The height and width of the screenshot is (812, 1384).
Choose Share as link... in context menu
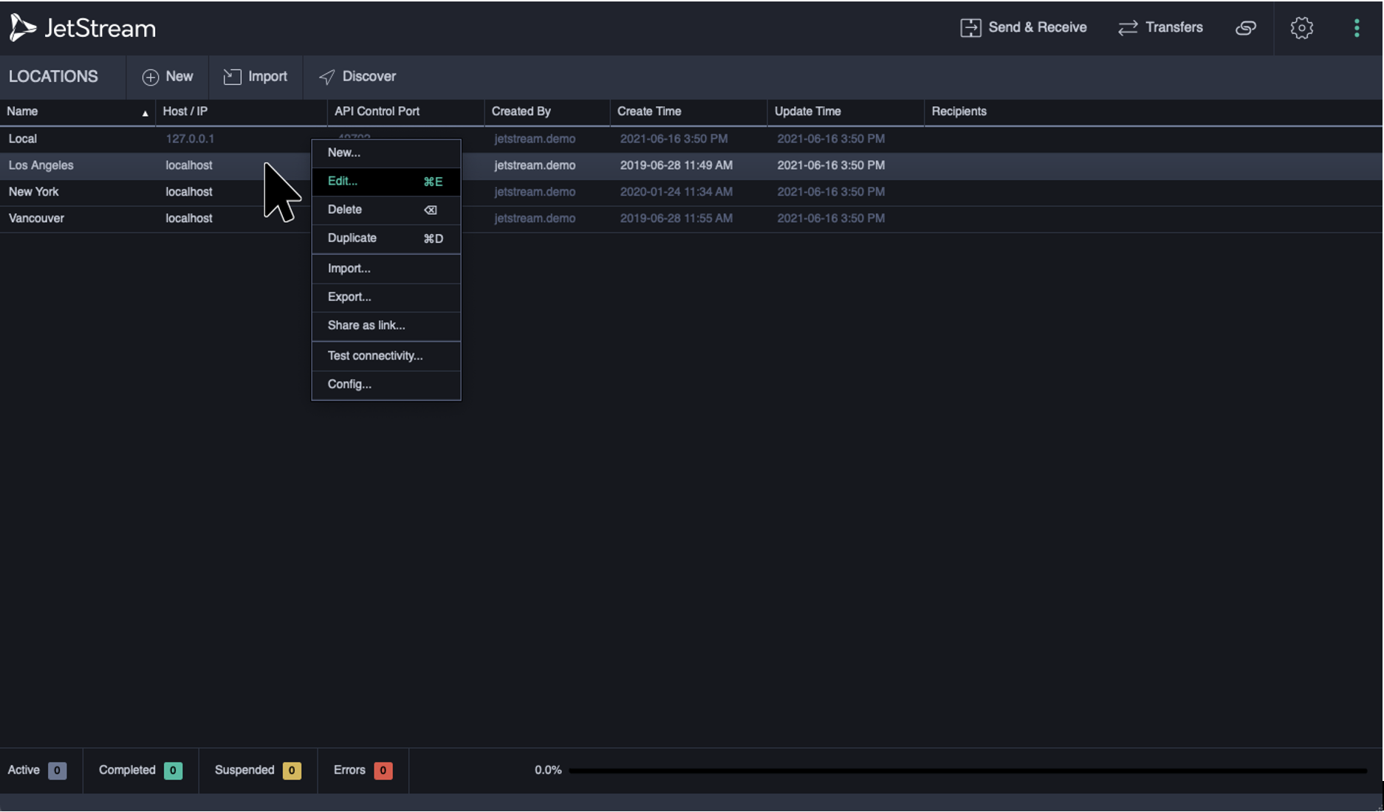coord(386,326)
